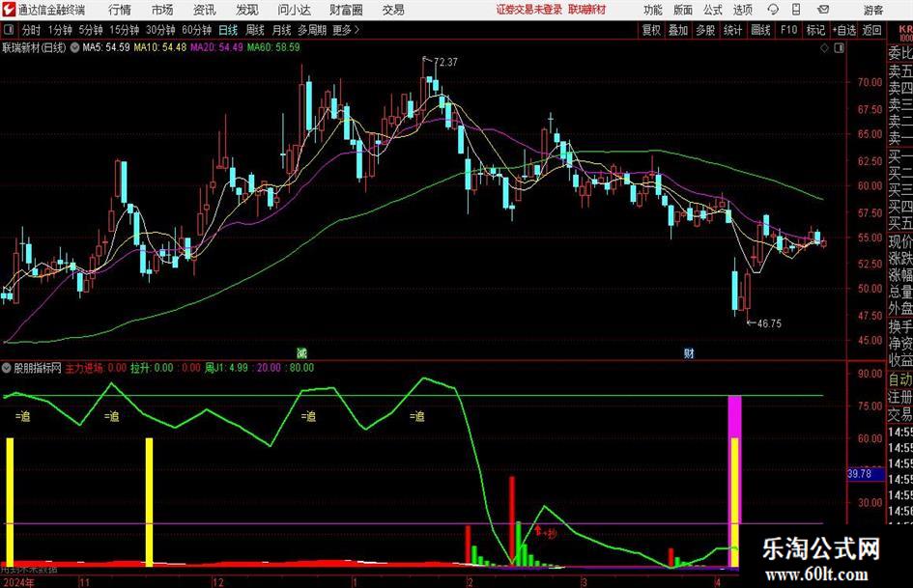
Task: Select the 周线 weekly period tab
Action: (x=255, y=30)
